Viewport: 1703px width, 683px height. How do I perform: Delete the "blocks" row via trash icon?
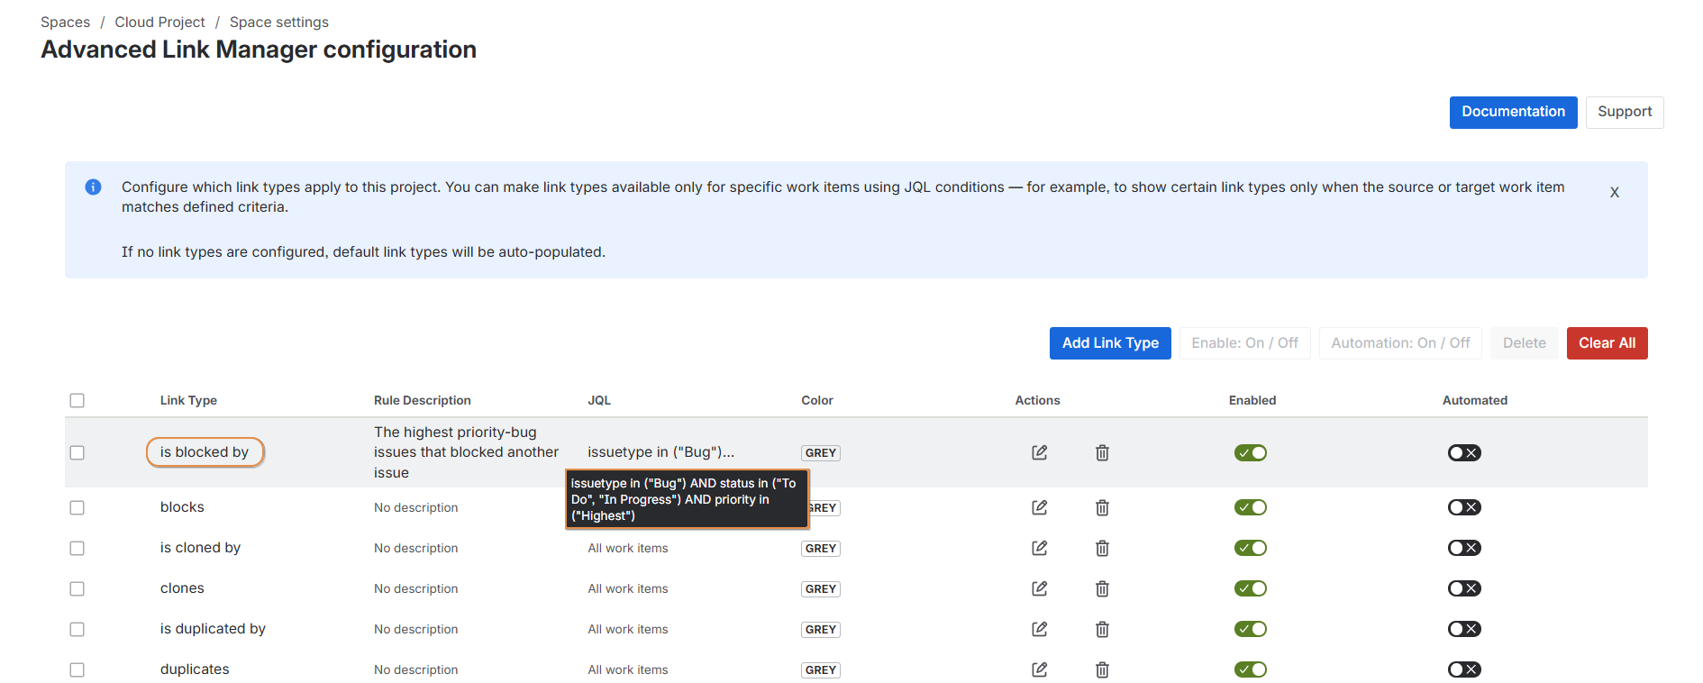coord(1102,507)
